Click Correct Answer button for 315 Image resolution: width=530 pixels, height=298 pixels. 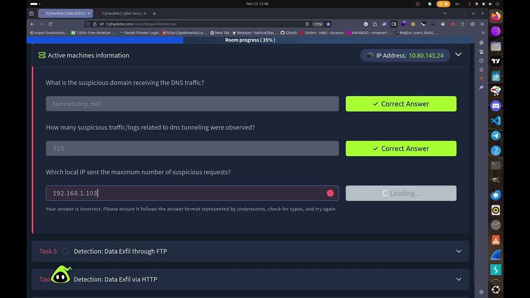point(401,149)
